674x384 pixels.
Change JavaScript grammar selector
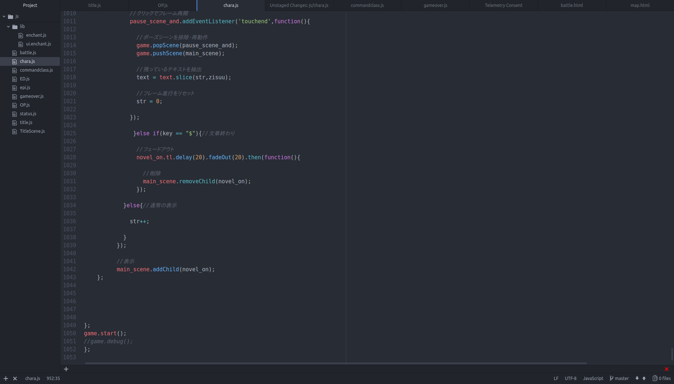coord(593,379)
